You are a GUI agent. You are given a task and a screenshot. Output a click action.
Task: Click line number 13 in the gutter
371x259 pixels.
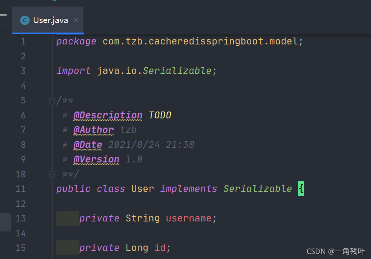coord(21,218)
